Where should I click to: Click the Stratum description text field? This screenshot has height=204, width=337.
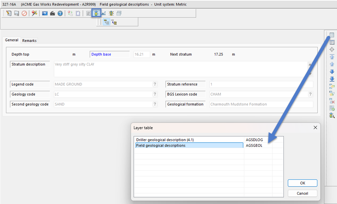(x=179, y=69)
